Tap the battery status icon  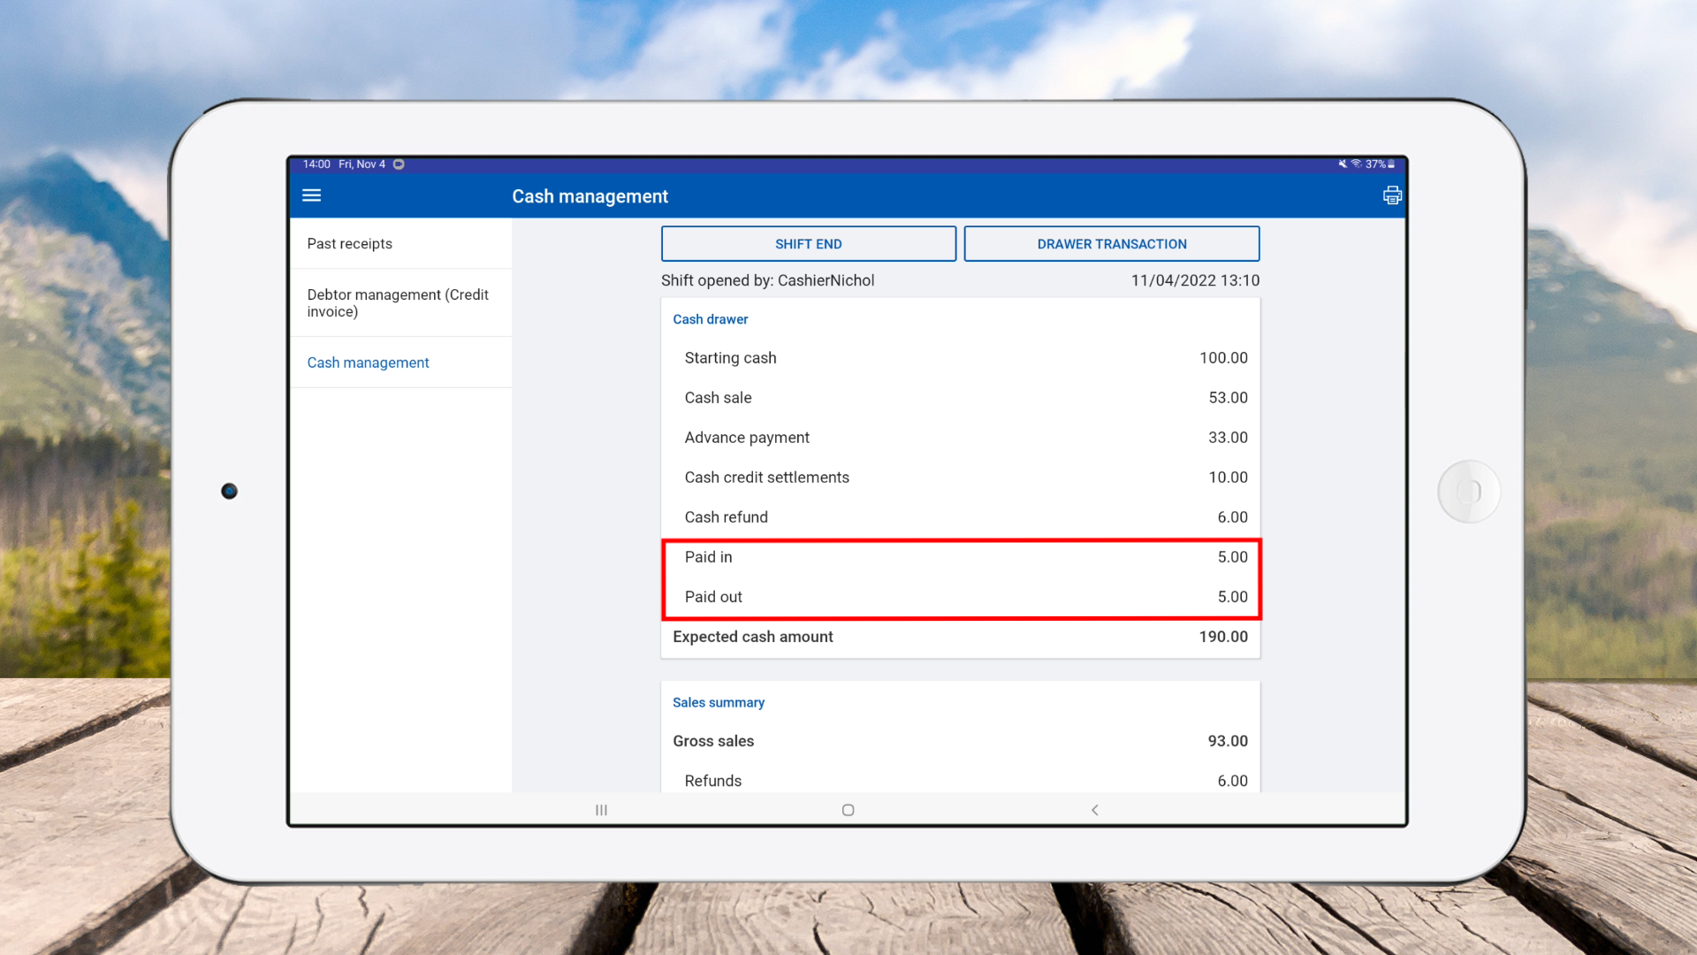point(1390,164)
